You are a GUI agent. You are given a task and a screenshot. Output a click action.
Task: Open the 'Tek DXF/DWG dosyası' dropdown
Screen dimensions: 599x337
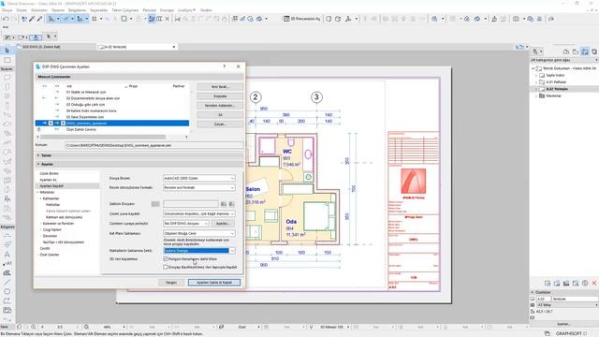pyautogui.click(x=186, y=224)
